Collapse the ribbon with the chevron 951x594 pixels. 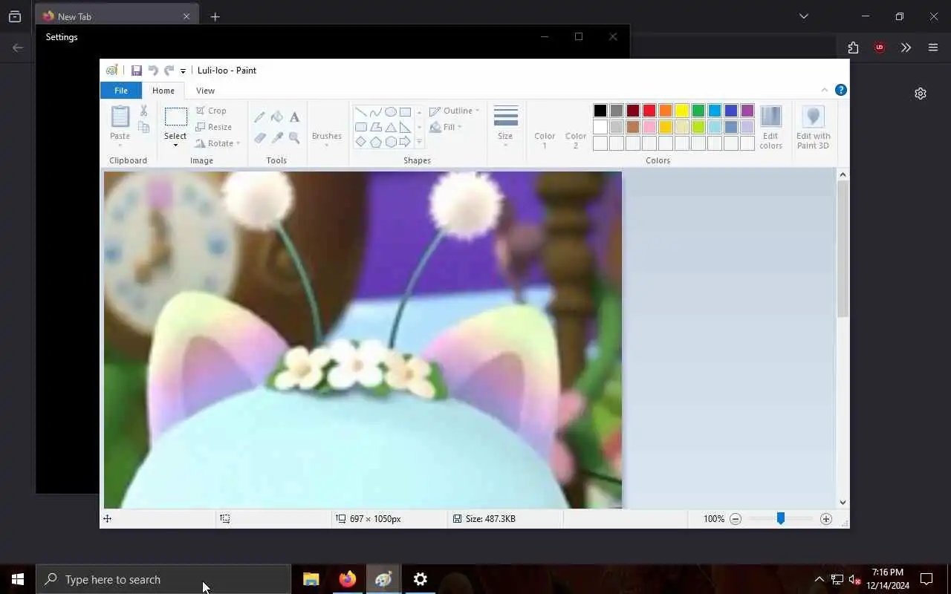pos(825,90)
